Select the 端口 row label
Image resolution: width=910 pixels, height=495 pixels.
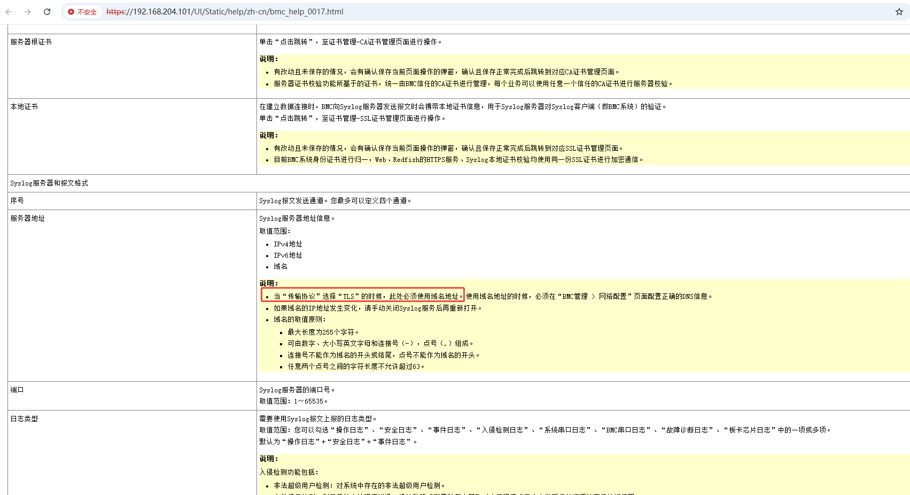17,390
